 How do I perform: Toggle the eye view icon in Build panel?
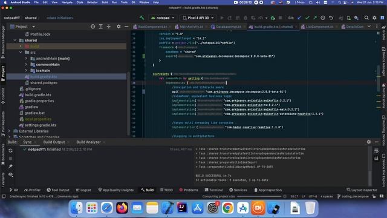(x=10, y=174)
